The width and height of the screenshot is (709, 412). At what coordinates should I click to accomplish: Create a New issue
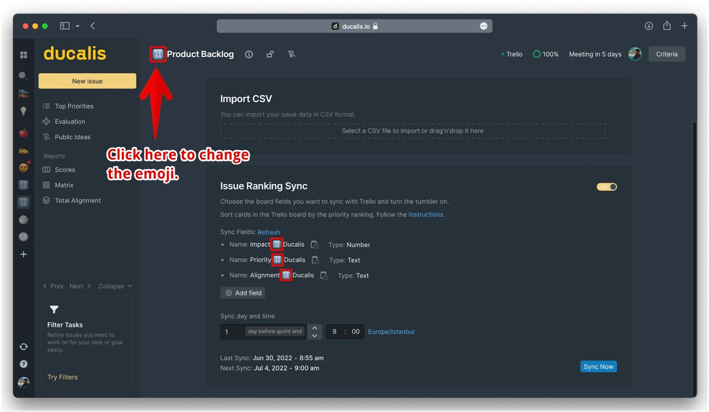(x=87, y=81)
